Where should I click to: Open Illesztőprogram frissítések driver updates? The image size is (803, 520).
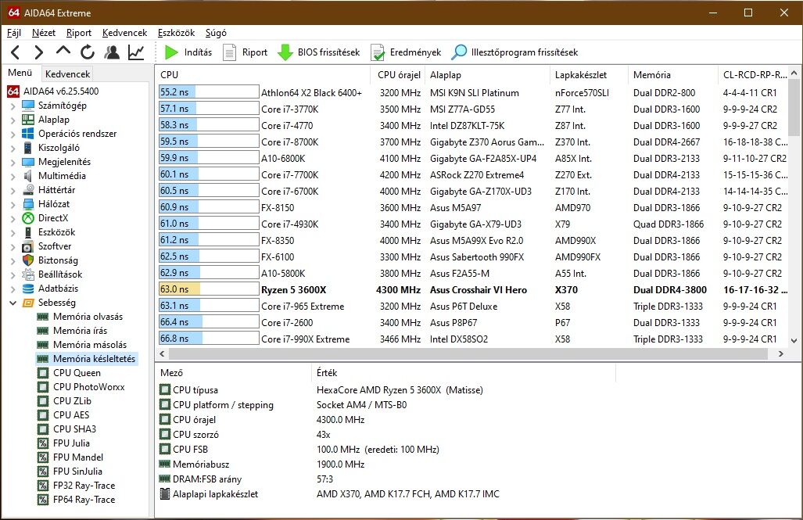(514, 52)
